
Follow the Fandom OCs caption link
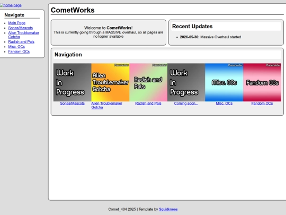(x=262, y=104)
